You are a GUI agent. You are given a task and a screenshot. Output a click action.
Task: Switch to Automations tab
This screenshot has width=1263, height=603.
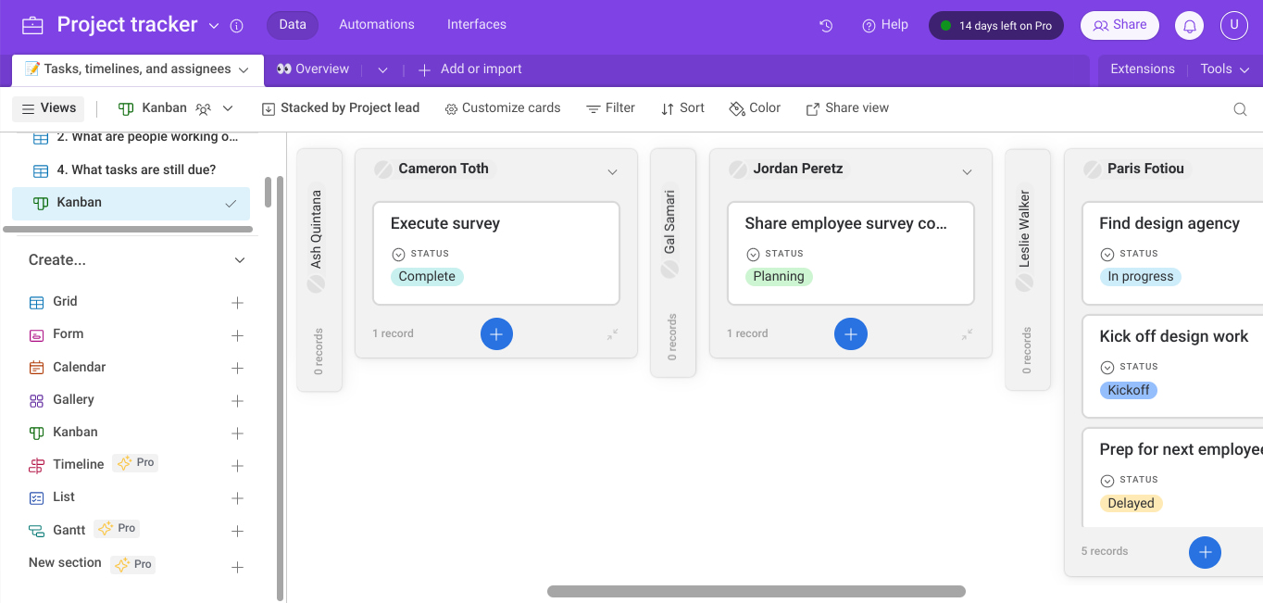coord(377,25)
